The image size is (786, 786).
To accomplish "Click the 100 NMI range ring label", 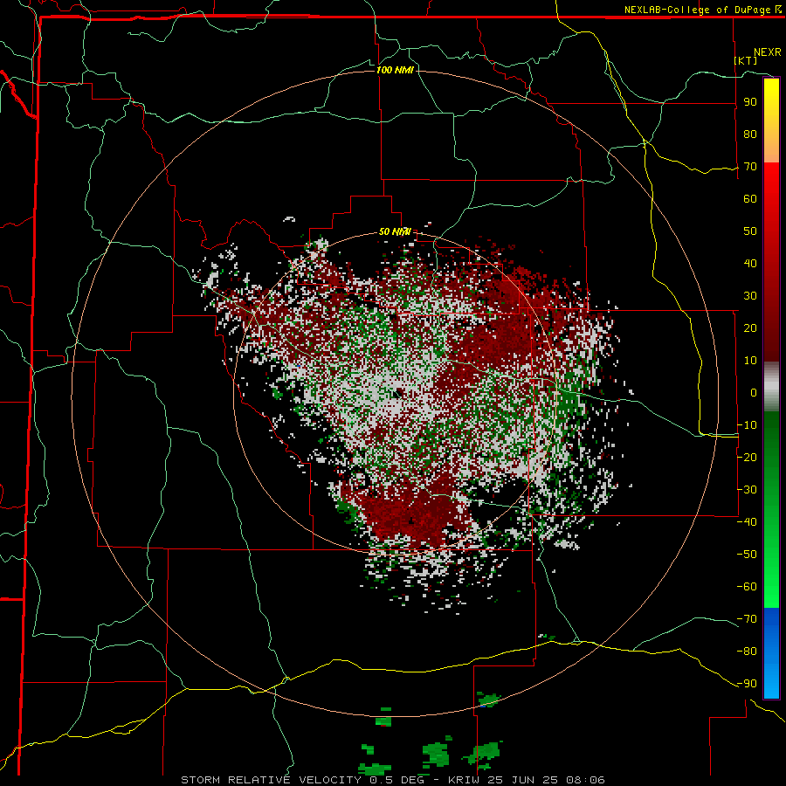I will click(395, 70).
